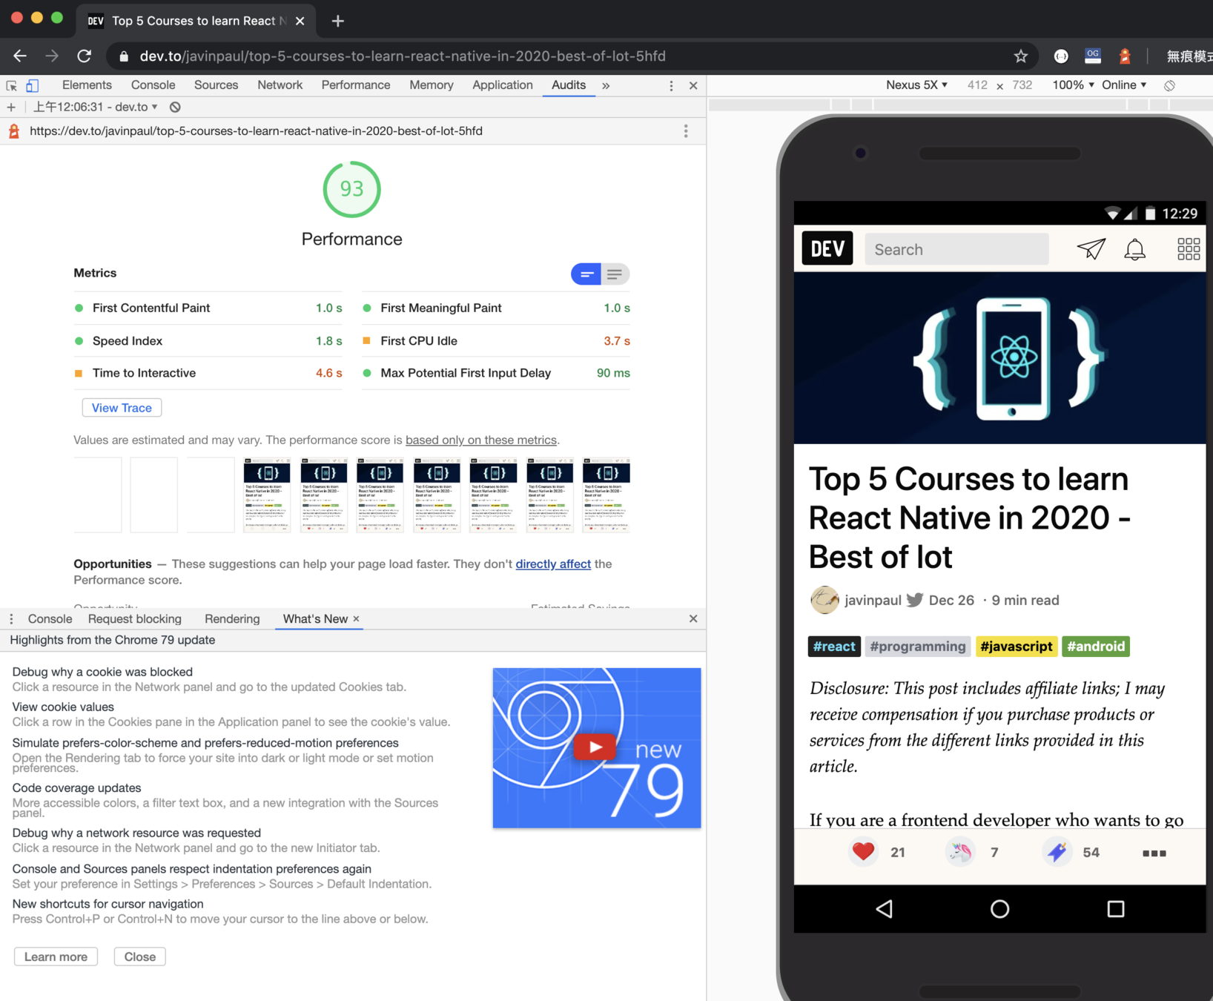
Task: Edit the device height 732 field
Action: 1022,85
